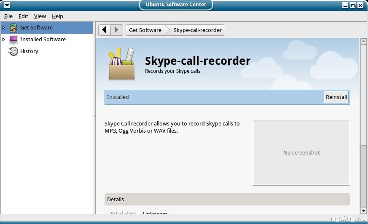Click the Skype-call-recorder breadcrumb button
The width and height of the screenshot is (368, 224).
click(198, 30)
